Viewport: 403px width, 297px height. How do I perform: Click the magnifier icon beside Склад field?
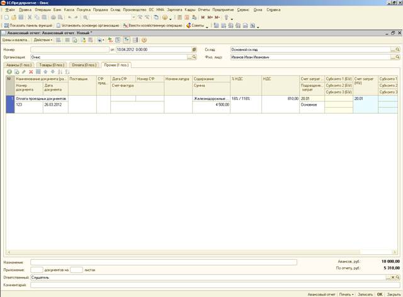(397, 48)
